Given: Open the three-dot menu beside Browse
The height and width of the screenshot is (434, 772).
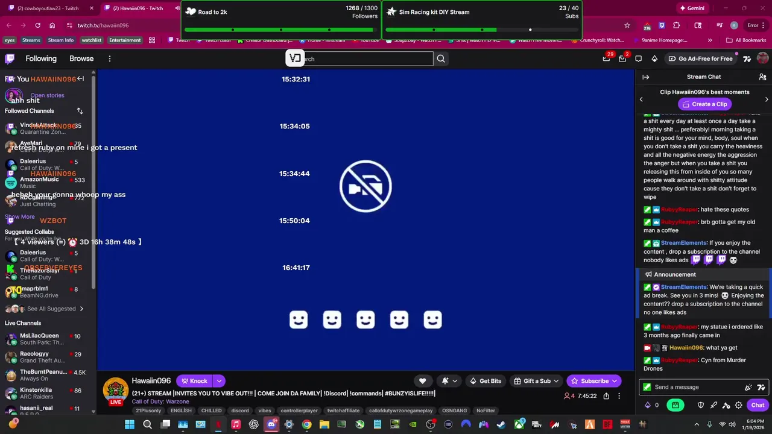Looking at the screenshot, I should 110,58.
